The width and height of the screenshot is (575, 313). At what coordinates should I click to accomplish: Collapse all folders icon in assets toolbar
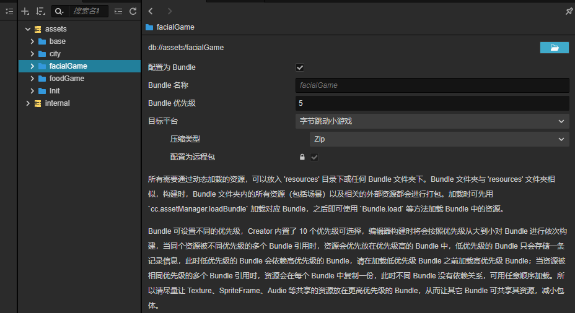[x=118, y=11]
